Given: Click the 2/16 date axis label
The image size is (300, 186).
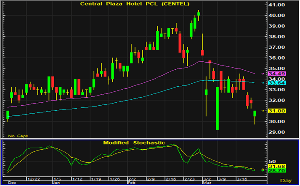Looking at the screenshot, I should 171,179.
